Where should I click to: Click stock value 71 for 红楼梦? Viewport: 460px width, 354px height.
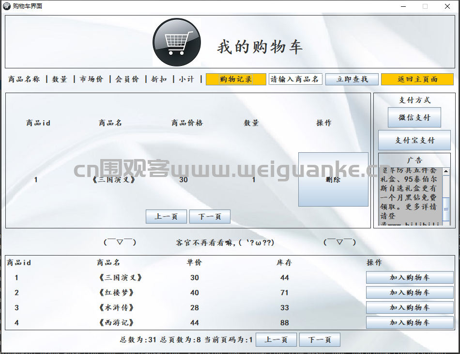[x=284, y=292]
